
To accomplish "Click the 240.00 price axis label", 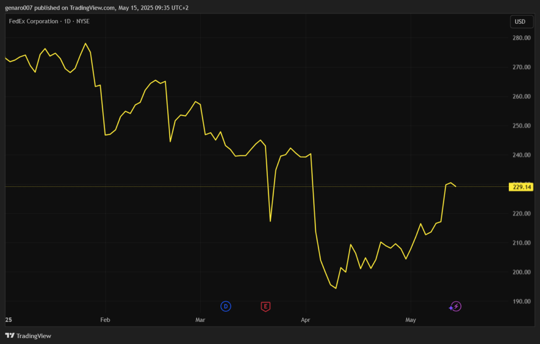I will click(520, 155).
